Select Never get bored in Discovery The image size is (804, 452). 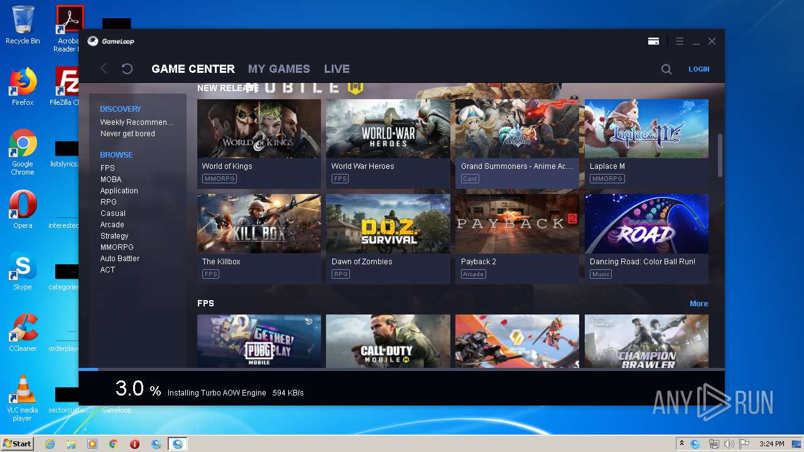128,134
